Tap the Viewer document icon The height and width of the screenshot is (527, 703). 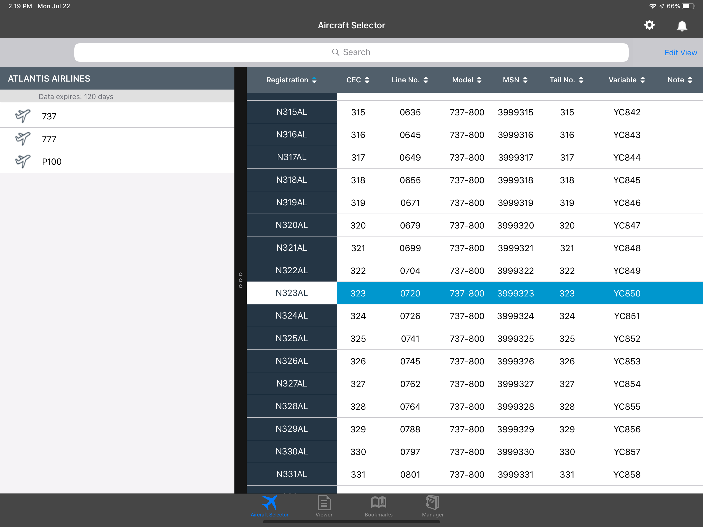[324, 503]
